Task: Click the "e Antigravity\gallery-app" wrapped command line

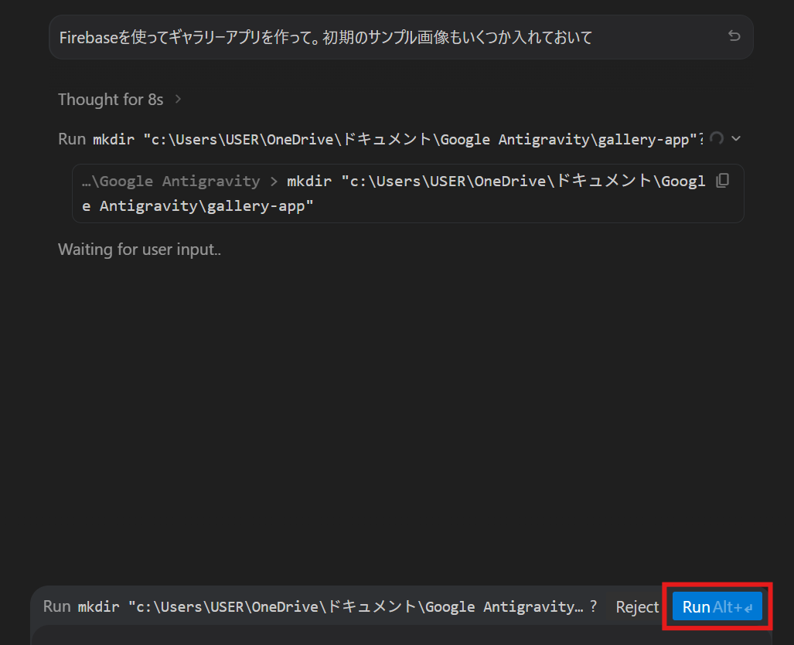Action: point(198,206)
